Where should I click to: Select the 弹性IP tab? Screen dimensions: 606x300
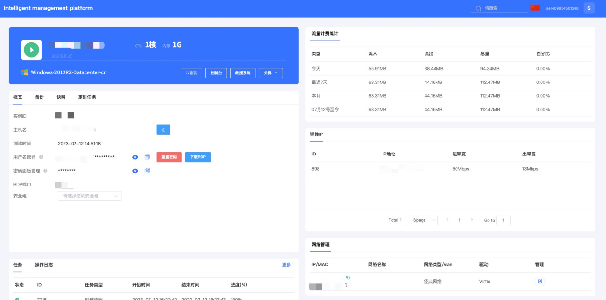click(317, 134)
